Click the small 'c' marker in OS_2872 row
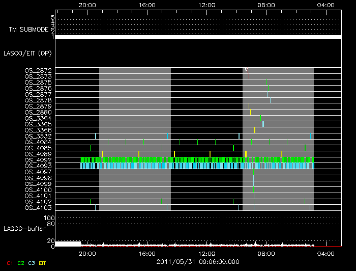Viewport: 356px width, 271px height. pyautogui.click(x=246, y=69)
